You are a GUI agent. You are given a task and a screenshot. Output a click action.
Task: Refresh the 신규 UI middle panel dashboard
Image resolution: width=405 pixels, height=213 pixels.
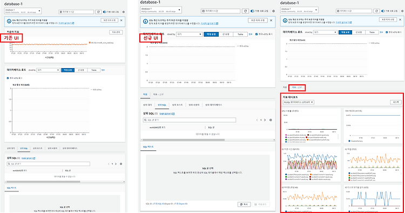[x=245, y=11]
